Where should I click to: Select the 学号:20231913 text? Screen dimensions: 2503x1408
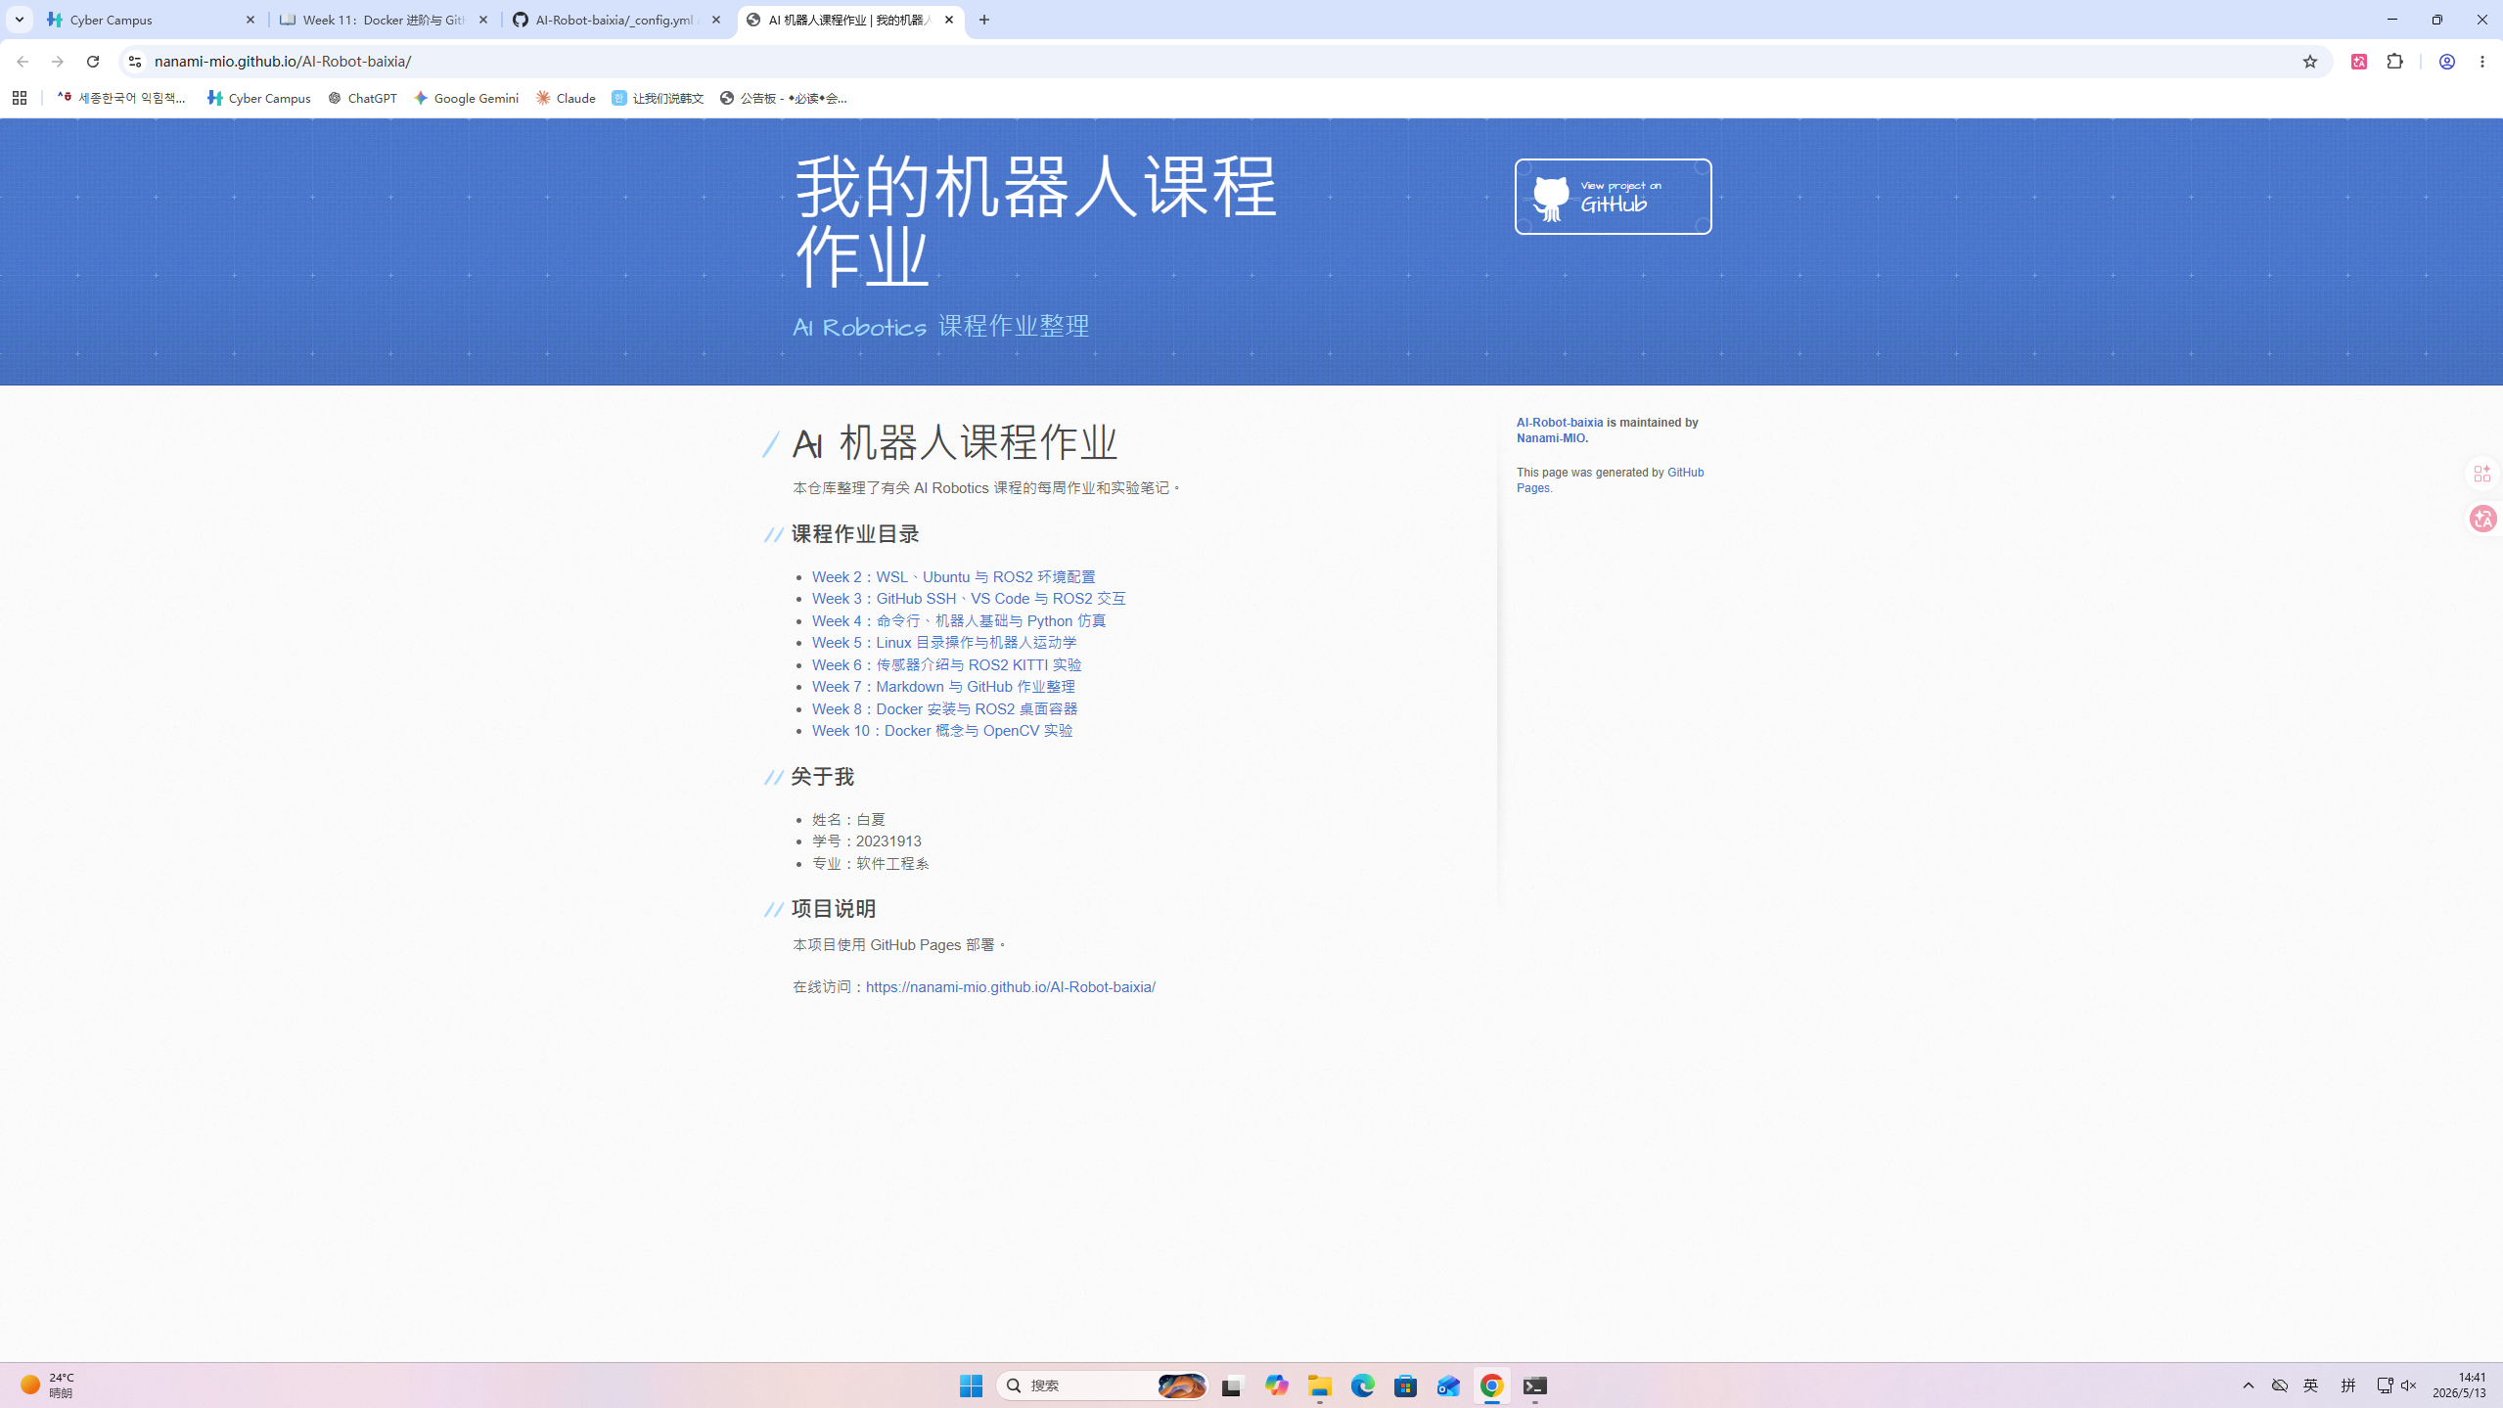click(x=866, y=841)
